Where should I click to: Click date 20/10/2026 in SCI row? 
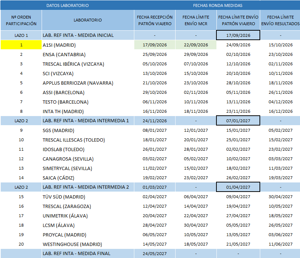click(x=238, y=73)
